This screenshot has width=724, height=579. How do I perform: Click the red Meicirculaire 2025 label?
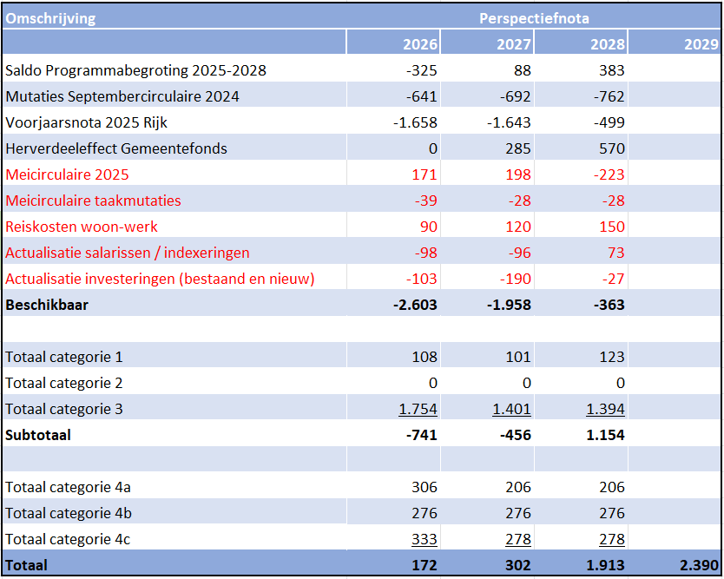67,174
